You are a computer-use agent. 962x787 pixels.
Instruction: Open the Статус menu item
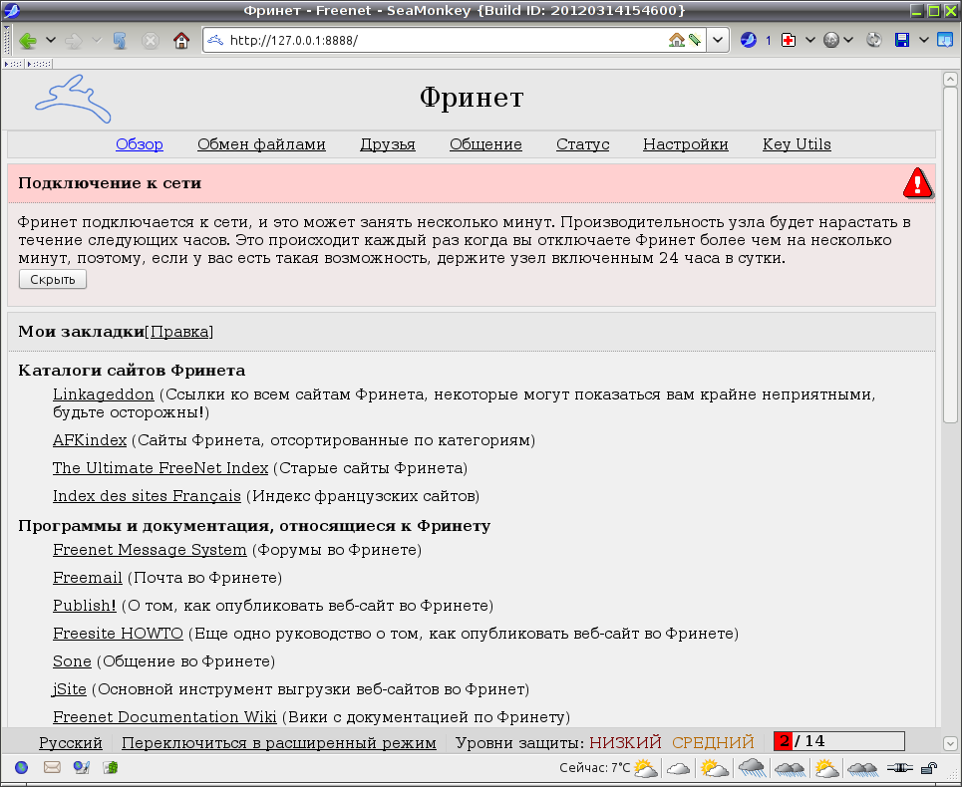(583, 144)
